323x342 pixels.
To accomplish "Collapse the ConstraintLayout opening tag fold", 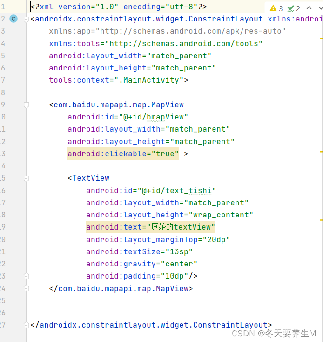I will pyautogui.click(x=26, y=20).
